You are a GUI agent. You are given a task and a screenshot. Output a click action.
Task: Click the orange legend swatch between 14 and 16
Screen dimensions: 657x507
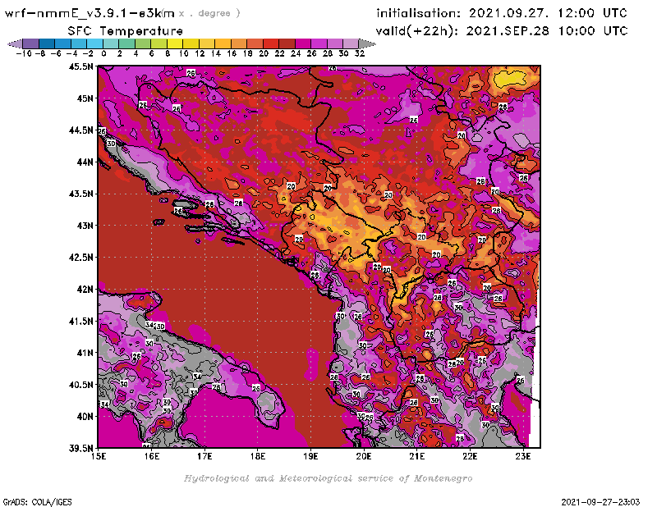coord(223,43)
